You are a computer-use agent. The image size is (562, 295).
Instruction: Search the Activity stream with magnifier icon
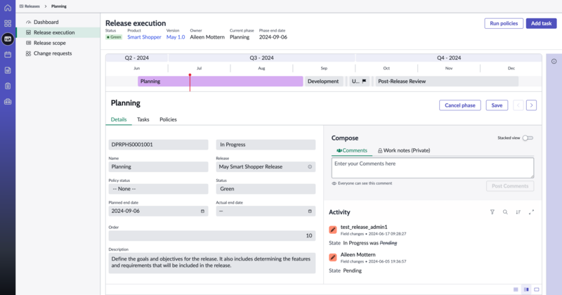(x=505, y=212)
